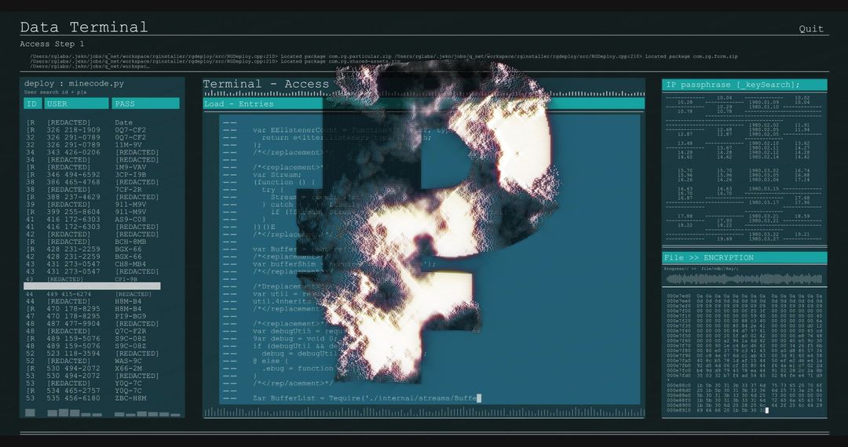Click date entry 1980.03.27
The height and width of the screenshot is (447, 848).
coord(764,238)
